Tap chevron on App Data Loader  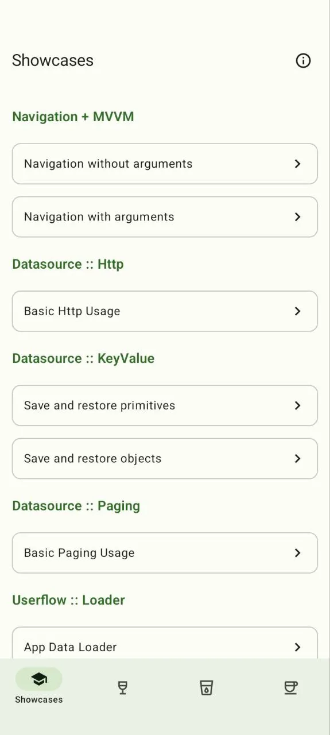(x=297, y=647)
